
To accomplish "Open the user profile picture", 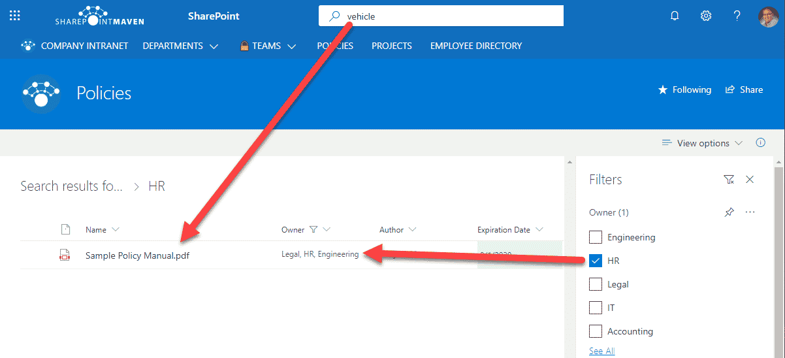I will point(768,16).
